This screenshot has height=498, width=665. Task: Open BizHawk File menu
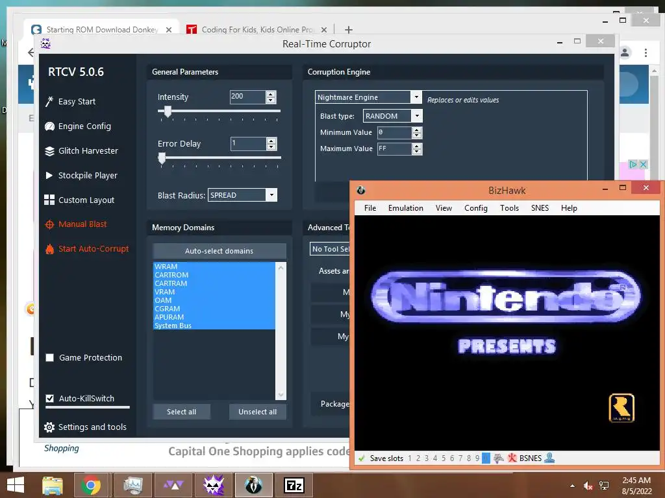click(370, 208)
